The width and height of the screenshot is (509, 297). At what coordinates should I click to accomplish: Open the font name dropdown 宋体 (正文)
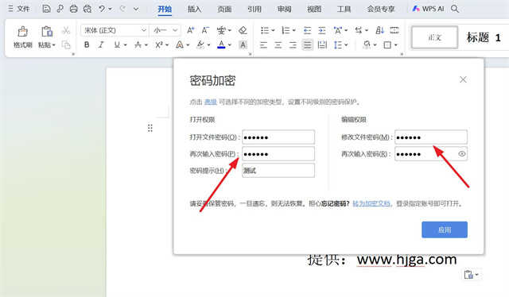pyautogui.click(x=115, y=30)
